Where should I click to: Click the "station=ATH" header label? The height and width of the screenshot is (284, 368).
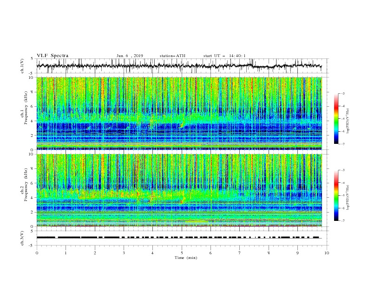pyautogui.click(x=172, y=56)
